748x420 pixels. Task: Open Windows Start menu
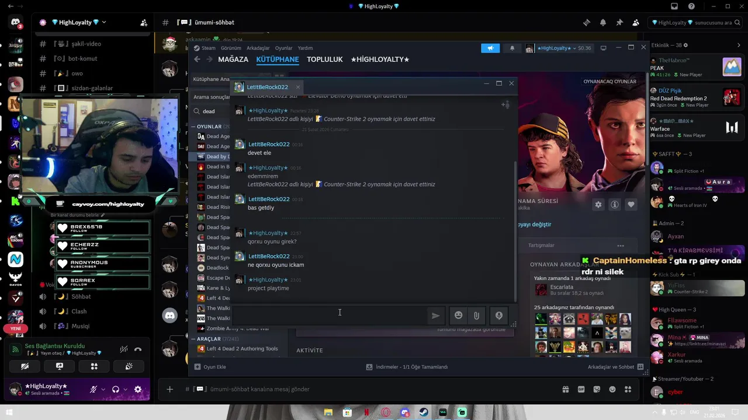9,412
